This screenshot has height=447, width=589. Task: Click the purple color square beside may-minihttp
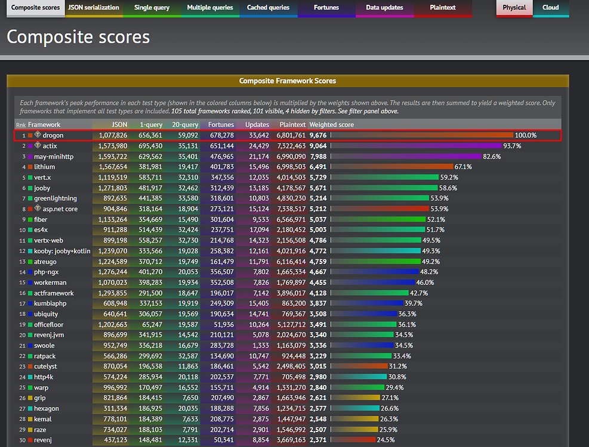(x=30, y=157)
